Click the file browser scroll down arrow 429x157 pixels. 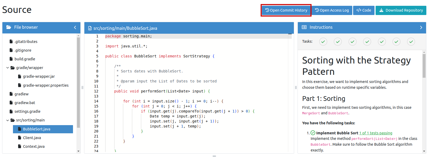[x=78, y=151]
